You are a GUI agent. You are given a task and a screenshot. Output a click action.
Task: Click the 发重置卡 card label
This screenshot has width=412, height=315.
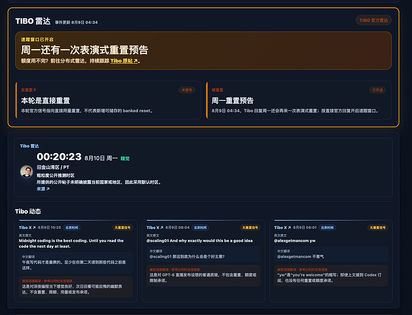28,90
